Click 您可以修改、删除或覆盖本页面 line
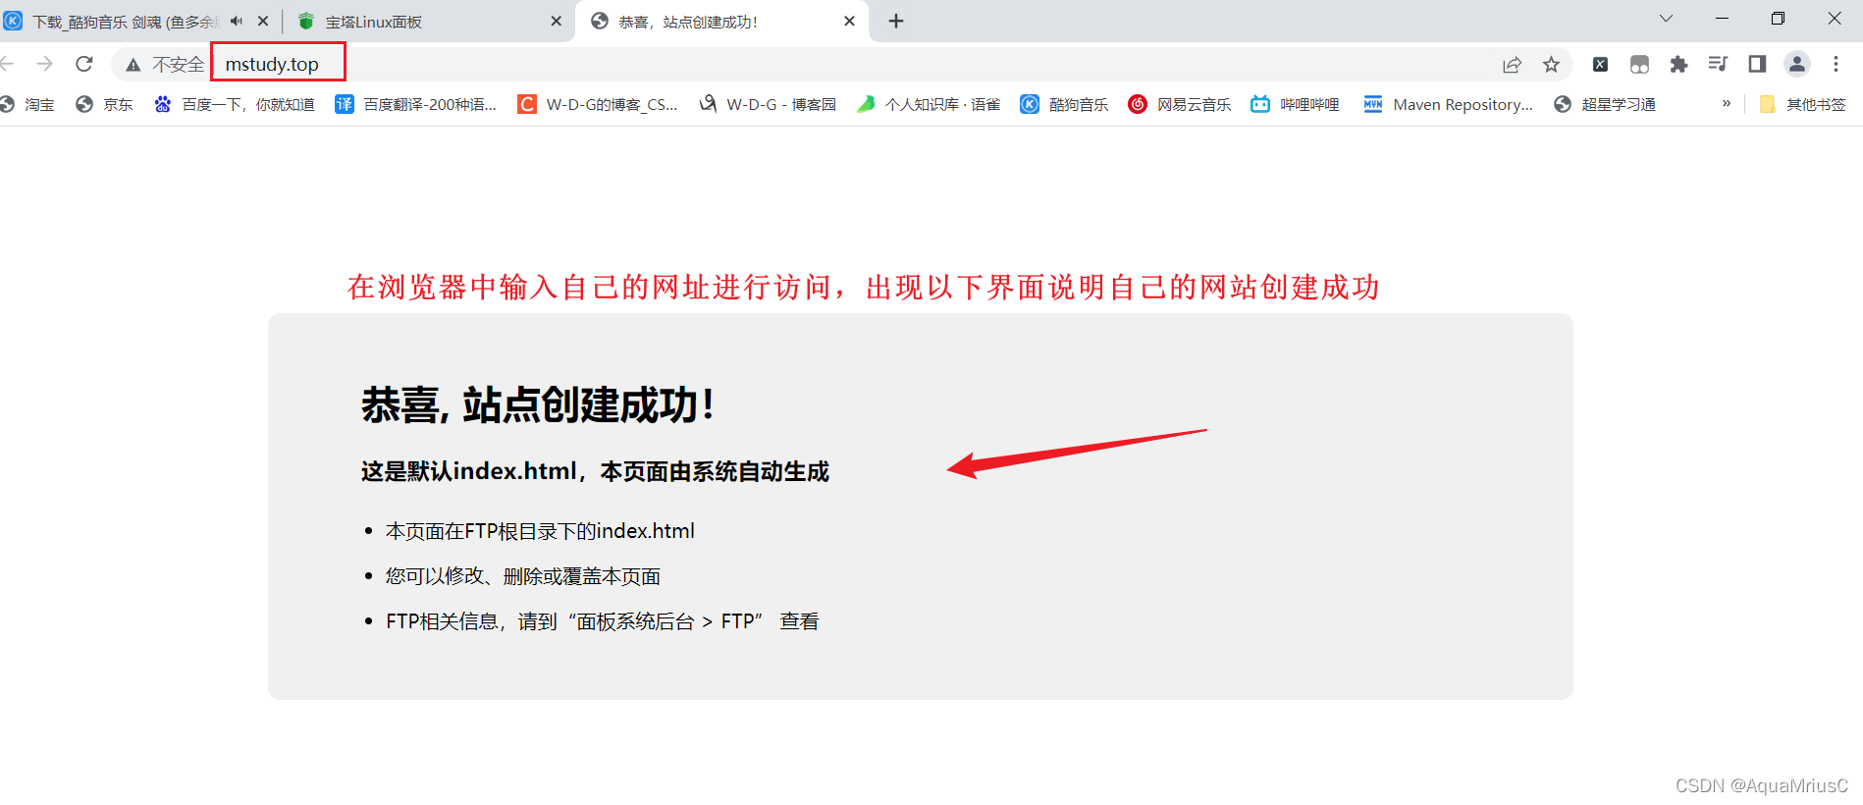The image size is (1863, 805). pyautogui.click(x=523, y=576)
